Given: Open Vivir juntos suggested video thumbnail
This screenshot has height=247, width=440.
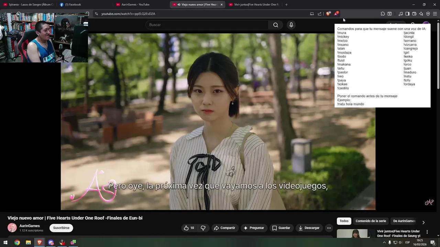Looking at the screenshot, I should (355, 233).
